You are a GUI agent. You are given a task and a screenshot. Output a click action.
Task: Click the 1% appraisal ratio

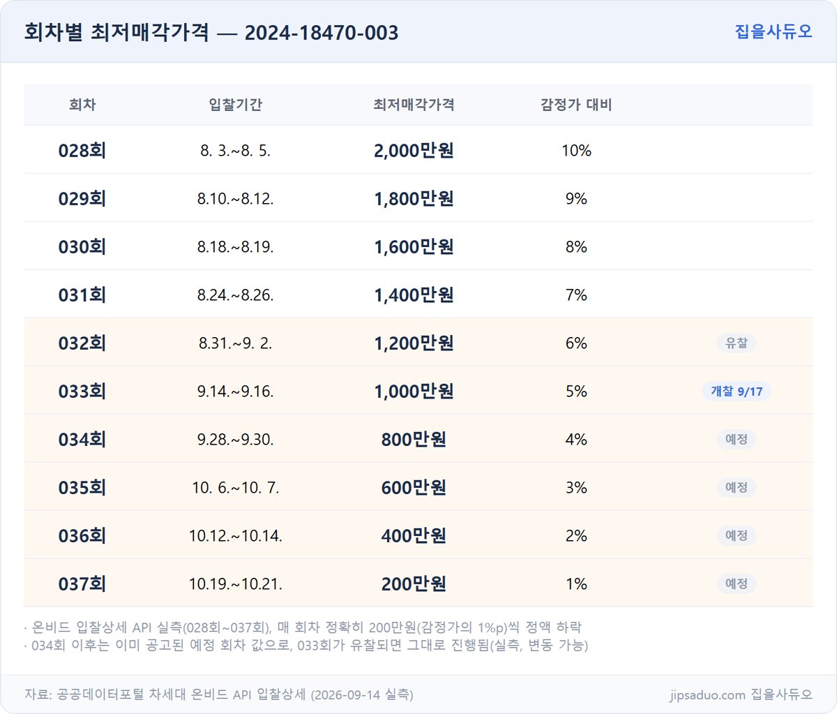[x=576, y=583]
